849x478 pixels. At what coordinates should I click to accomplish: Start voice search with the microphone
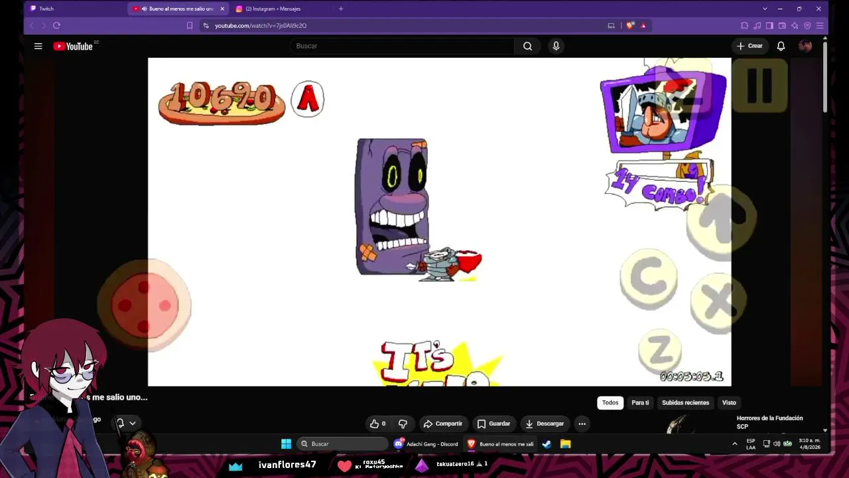point(556,46)
